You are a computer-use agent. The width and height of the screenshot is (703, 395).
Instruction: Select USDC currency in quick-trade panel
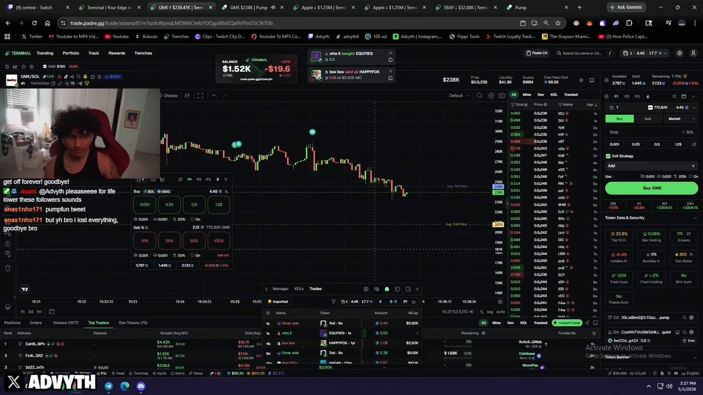pos(164,191)
